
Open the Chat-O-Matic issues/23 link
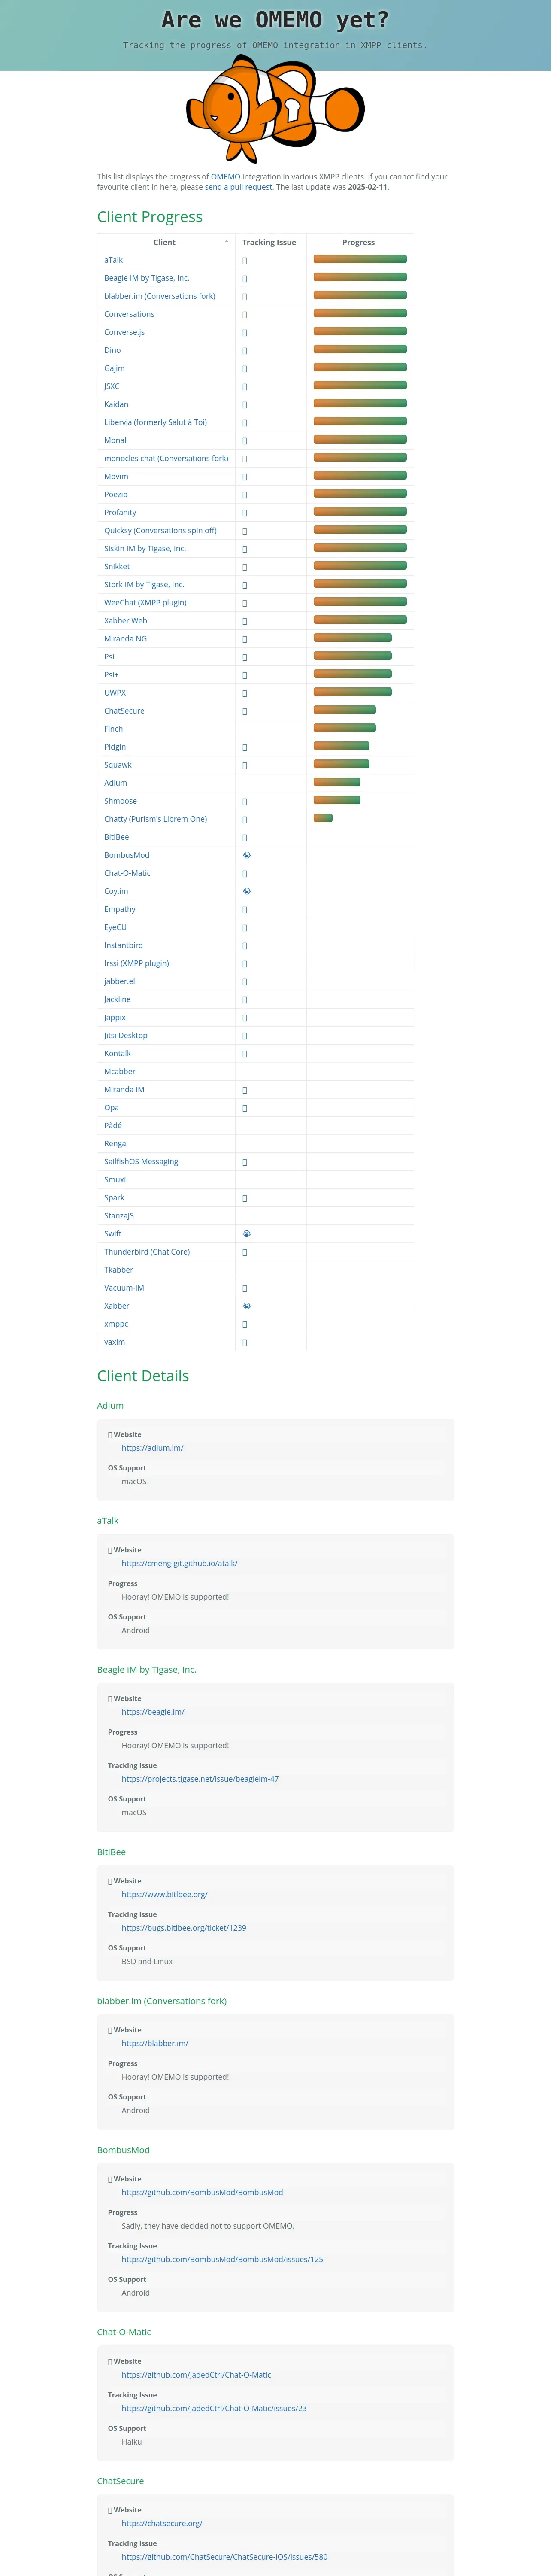click(214, 2408)
